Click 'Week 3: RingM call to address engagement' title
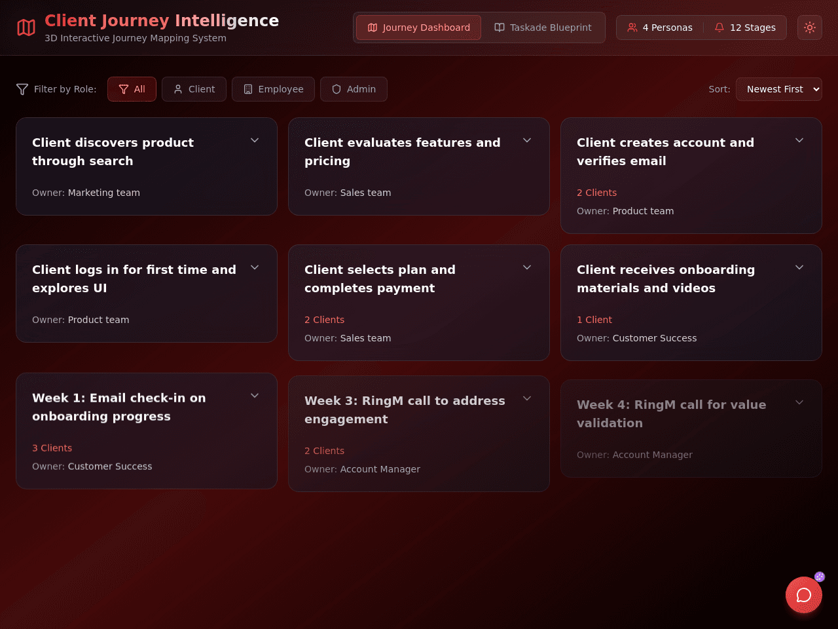Screen dimensions: 838x629 click(x=405, y=410)
